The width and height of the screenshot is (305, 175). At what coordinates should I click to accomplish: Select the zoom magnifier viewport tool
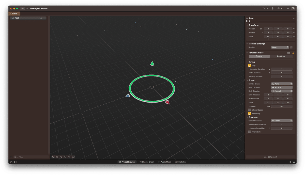69,157
